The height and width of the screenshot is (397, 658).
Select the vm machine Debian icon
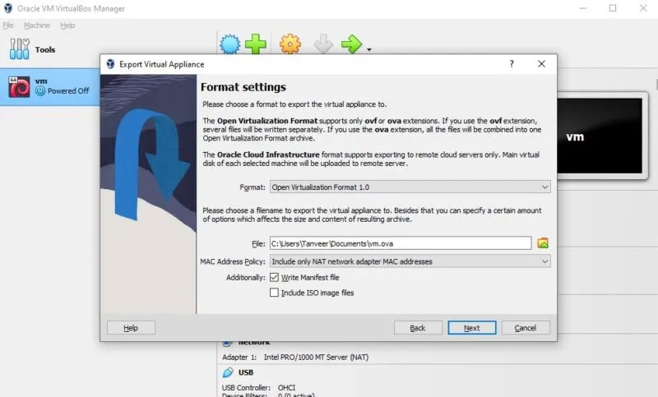click(19, 87)
